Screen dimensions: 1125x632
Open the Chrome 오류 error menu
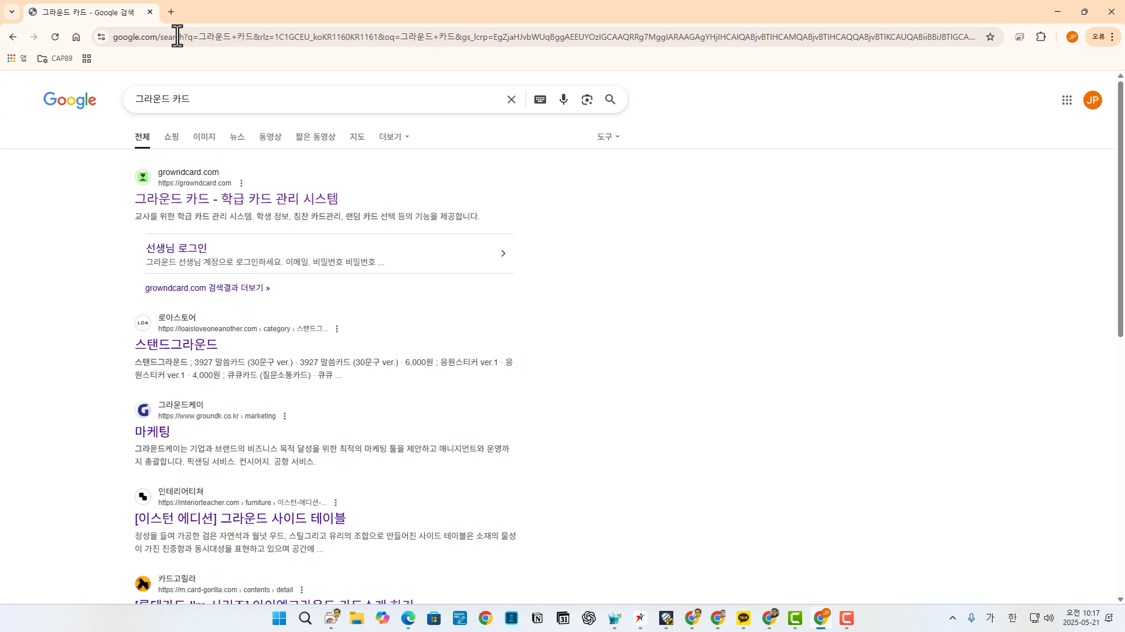click(x=1103, y=37)
